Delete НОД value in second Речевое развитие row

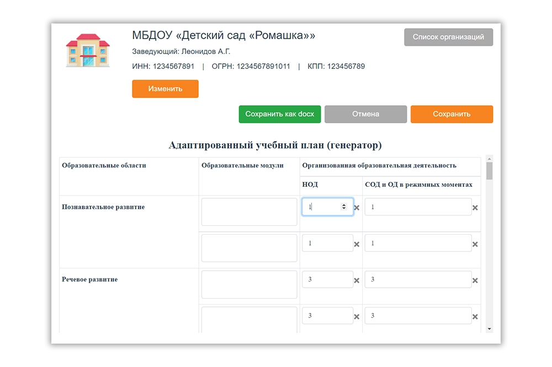click(x=357, y=317)
